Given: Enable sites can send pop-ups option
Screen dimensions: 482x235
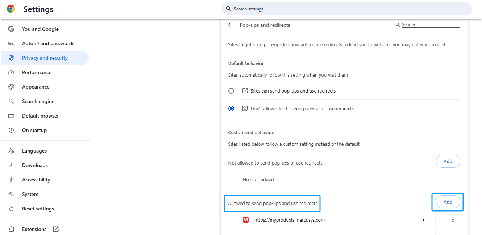Looking at the screenshot, I should pos(231,91).
